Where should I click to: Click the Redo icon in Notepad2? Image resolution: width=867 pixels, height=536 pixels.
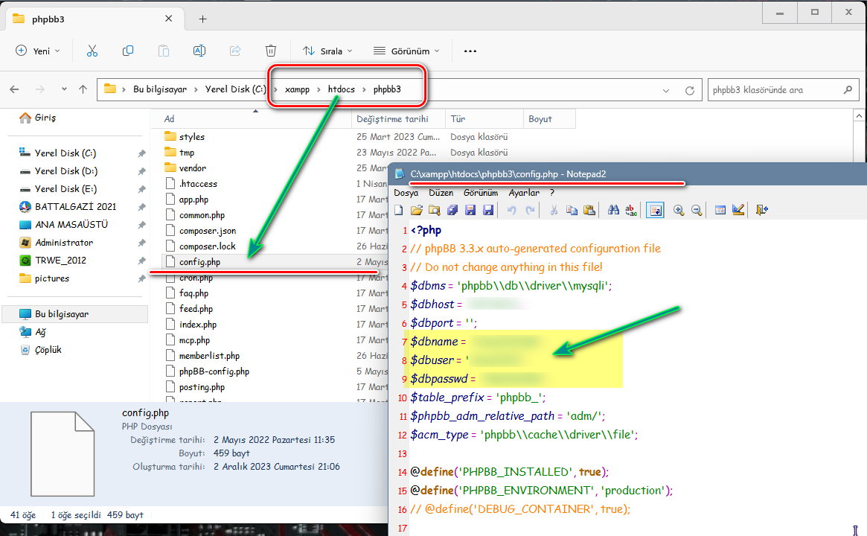(531, 210)
